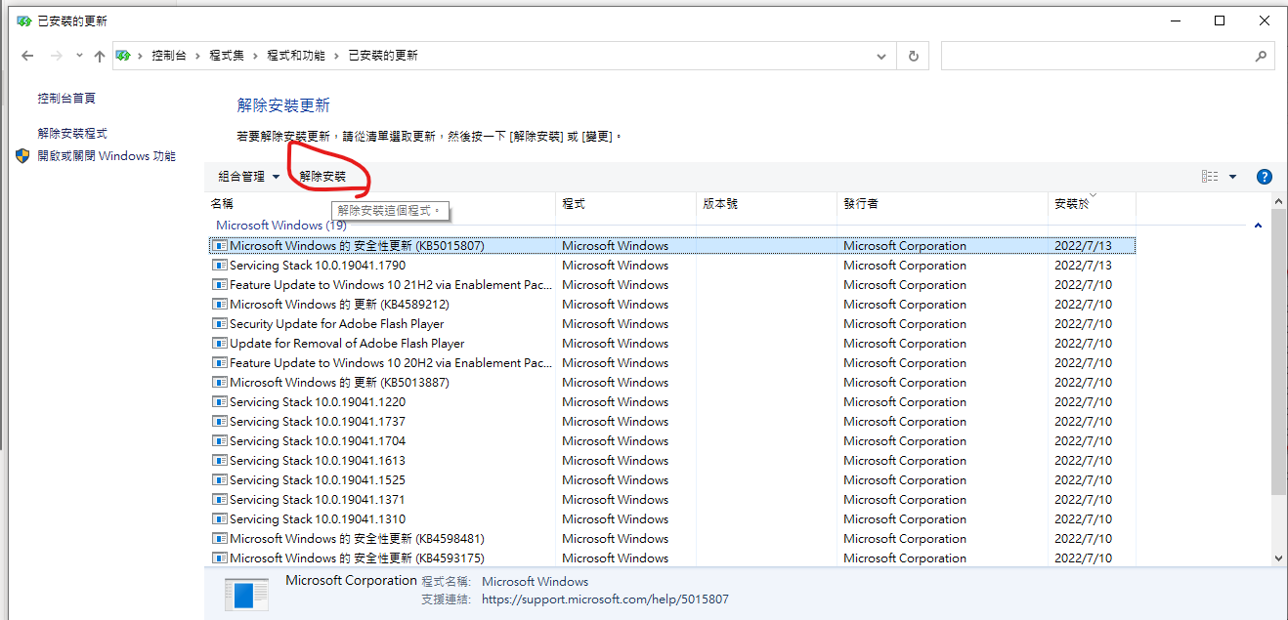Click the vertical scrollbar thumb
The height and width of the screenshot is (620, 1288).
point(1278,351)
